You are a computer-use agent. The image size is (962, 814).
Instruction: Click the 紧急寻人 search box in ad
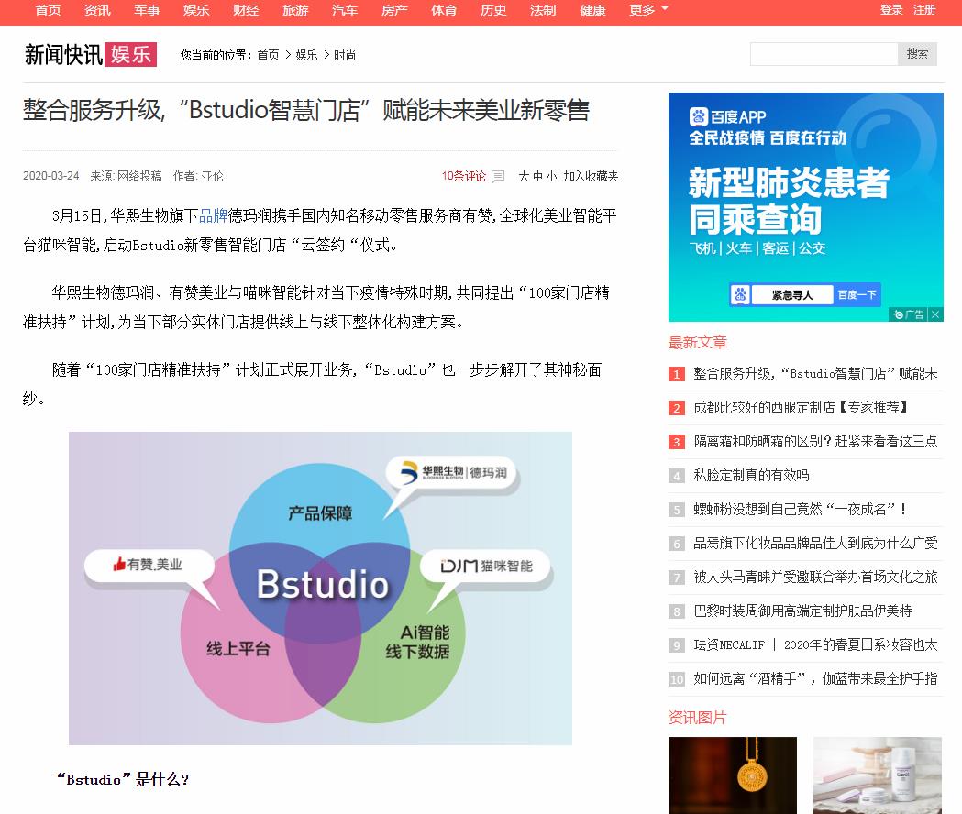pos(792,295)
